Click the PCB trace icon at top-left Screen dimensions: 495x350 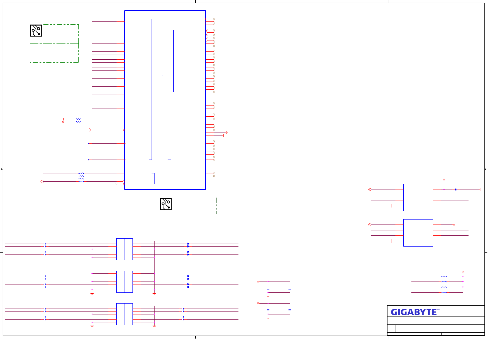36,31
